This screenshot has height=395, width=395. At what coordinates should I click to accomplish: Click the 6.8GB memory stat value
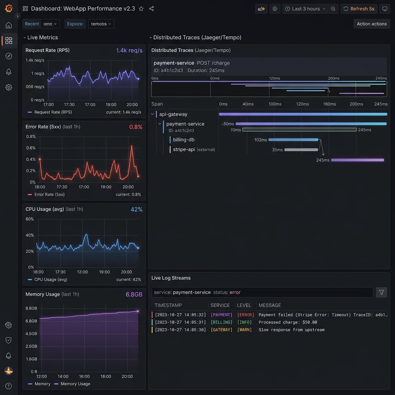134,294
